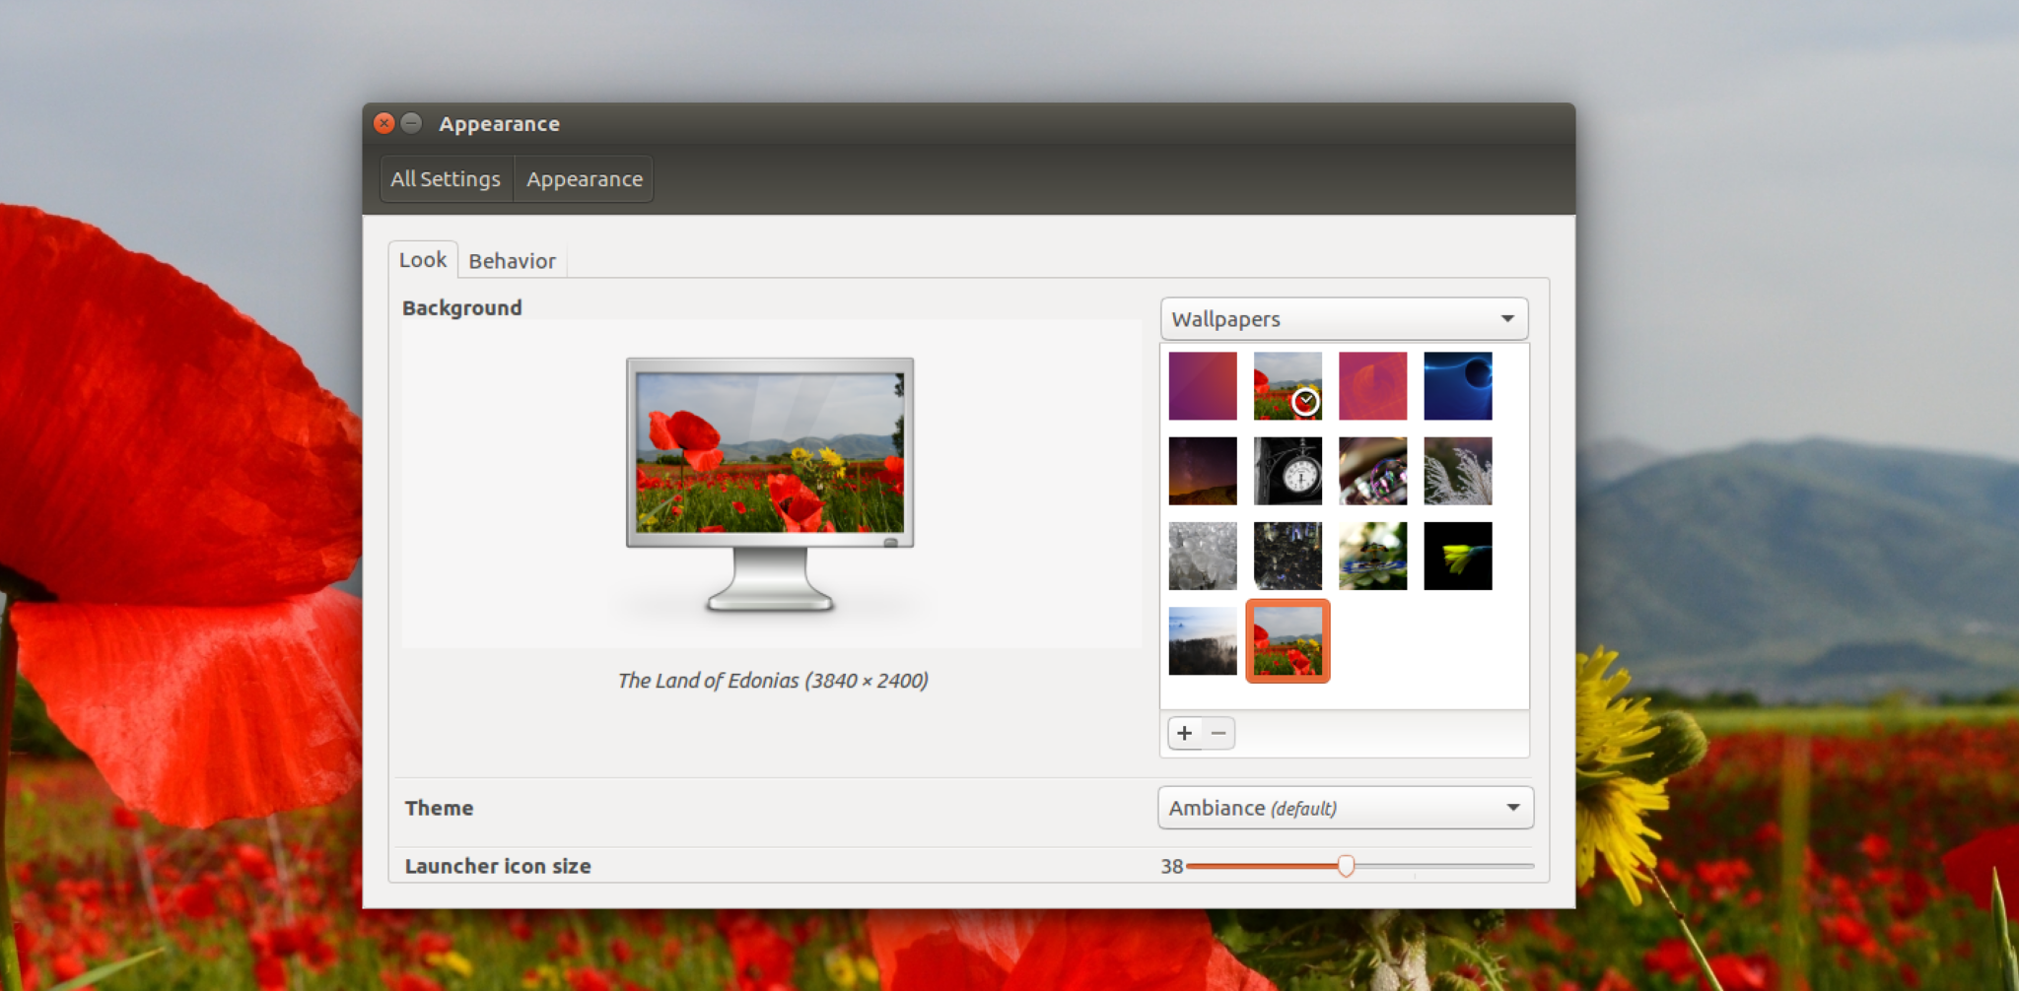This screenshot has height=991, width=2019.
Task: Add a new wallpaper with the plus button
Action: tap(1184, 733)
